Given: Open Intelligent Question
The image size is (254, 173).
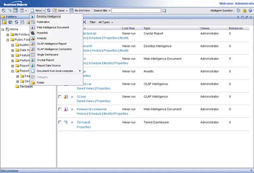Looking at the screenshot, I should tap(221, 11).
